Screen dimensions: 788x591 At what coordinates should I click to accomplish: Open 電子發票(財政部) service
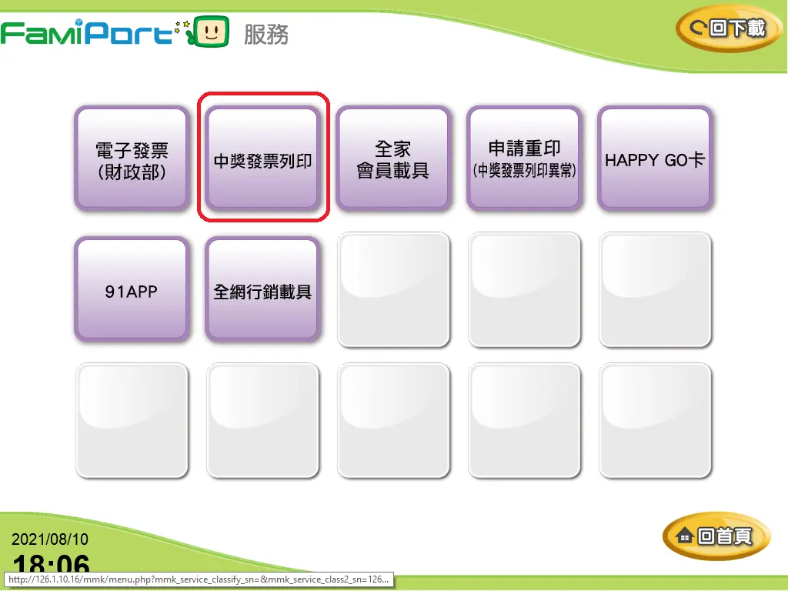[x=132, y=159]
